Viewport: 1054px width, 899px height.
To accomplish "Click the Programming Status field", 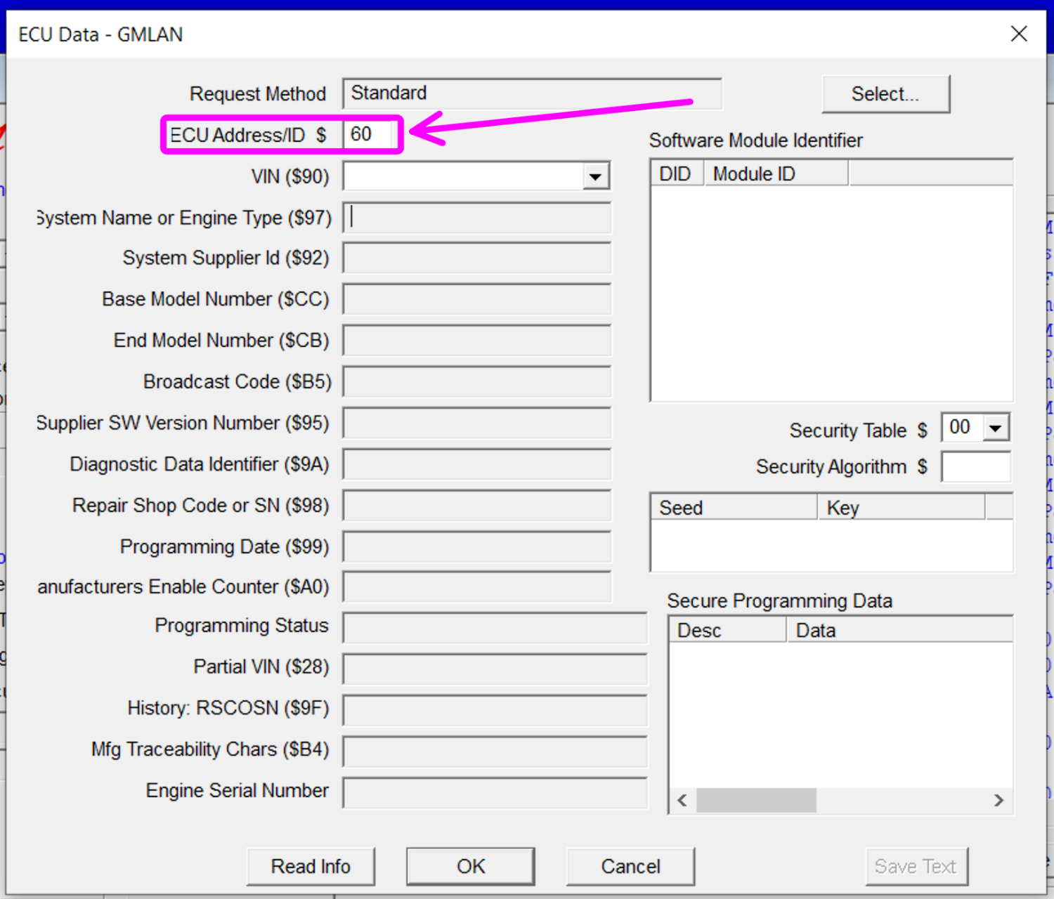I will [495, 628].
